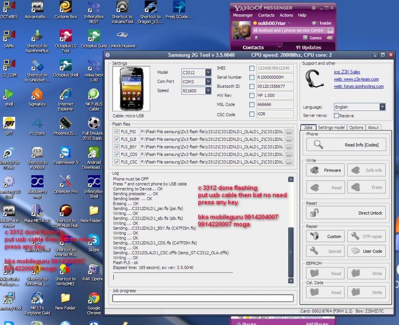Screen dimensions: 399x325
Task: Open web: www.z3x-team.com link
Action: [x=356, y=79]
